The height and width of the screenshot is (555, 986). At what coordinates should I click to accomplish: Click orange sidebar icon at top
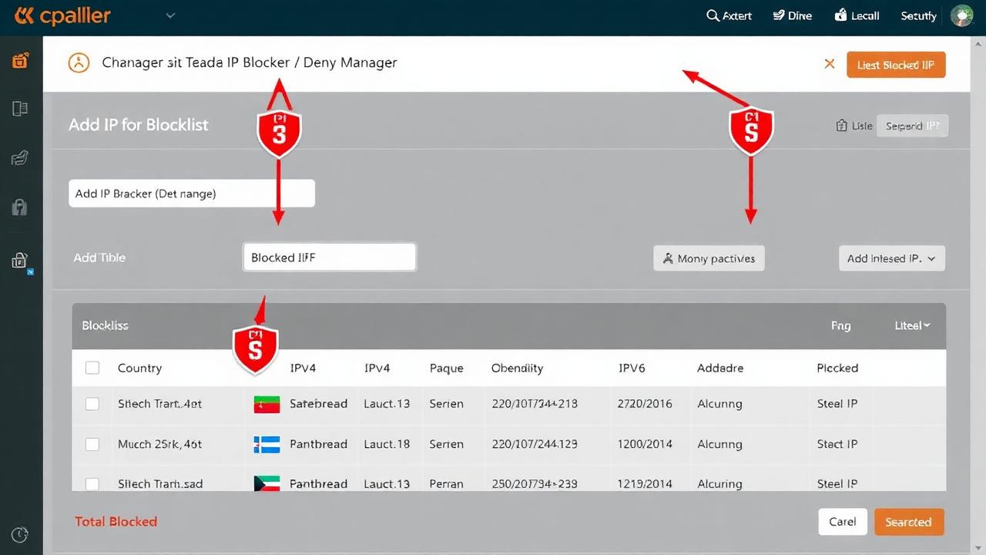point(21,59)
